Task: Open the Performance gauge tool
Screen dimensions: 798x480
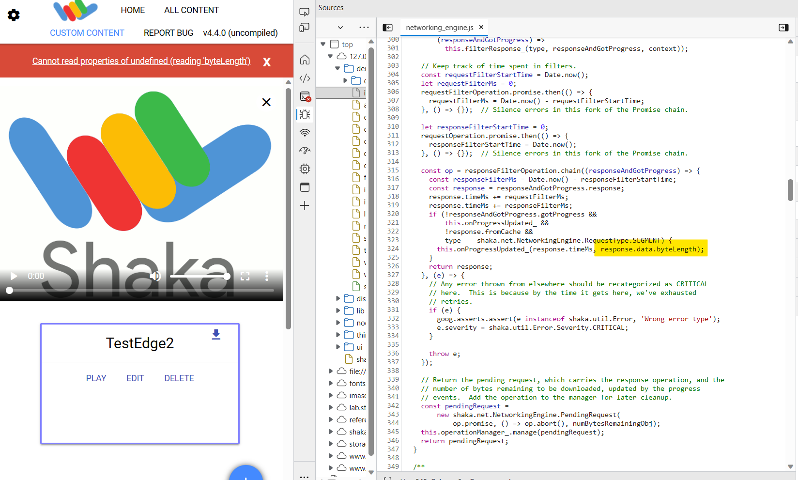Action: click(305, 151)
